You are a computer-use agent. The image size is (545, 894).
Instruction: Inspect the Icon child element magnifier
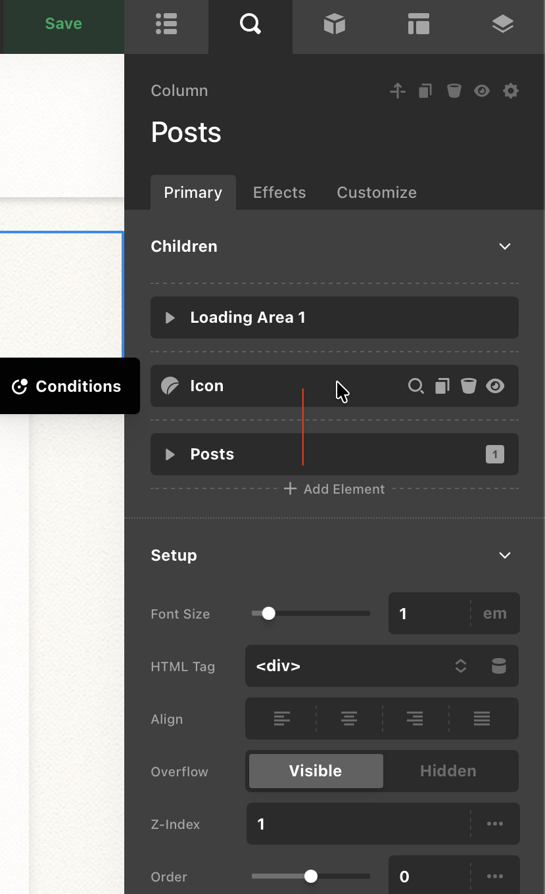tap(415, 386)
